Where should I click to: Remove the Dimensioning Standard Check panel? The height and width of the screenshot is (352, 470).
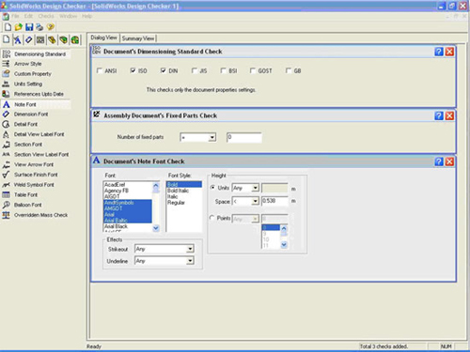(x=449, y=52)
